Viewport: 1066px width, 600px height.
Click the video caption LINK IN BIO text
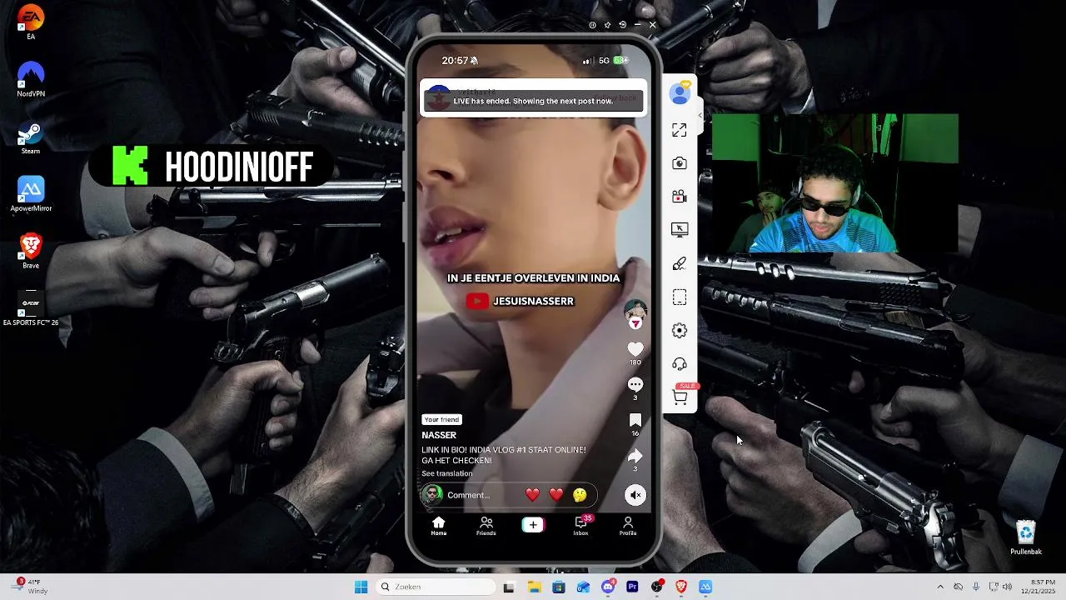503,455
